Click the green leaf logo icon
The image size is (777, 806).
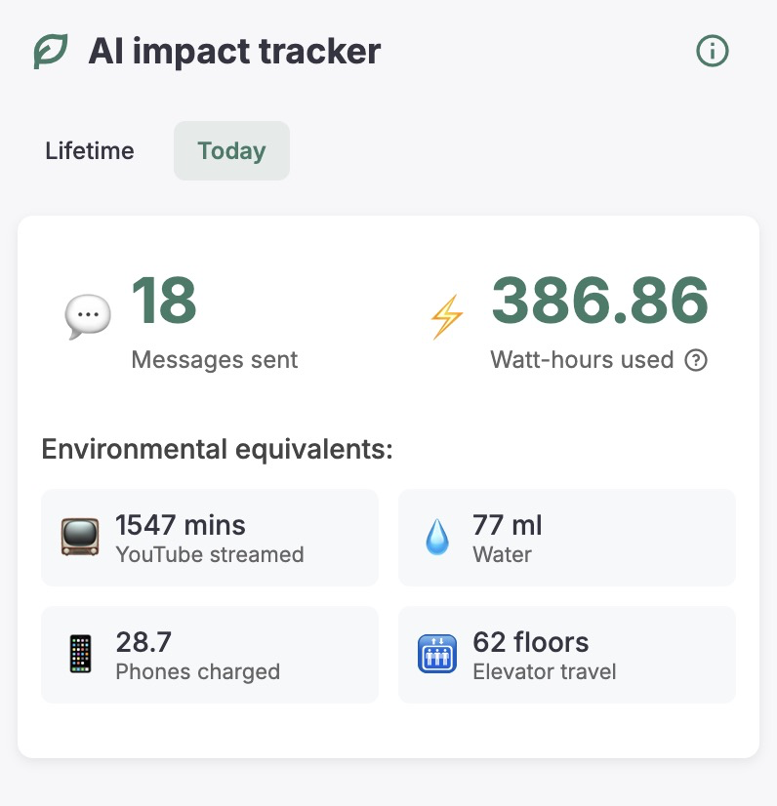(51, 51)
